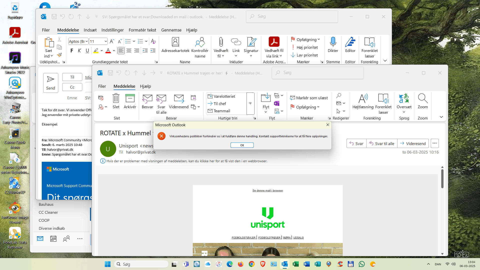The height and width of the screenshot is (270, 480).
Task: Click the Dikter microphone icon
Action: [x=333, y=42]
